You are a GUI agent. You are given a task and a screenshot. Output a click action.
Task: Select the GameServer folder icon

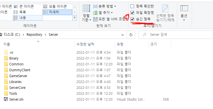[6, 76]
